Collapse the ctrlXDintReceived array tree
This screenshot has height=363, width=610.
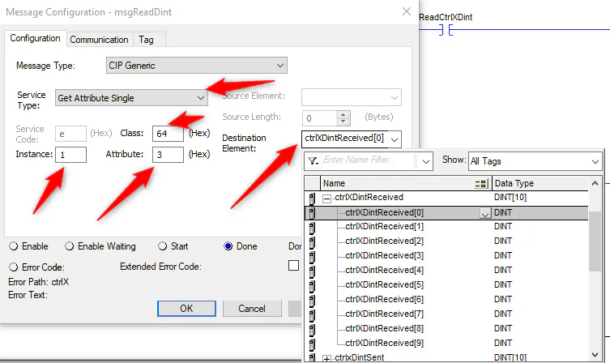click(327, 198)
